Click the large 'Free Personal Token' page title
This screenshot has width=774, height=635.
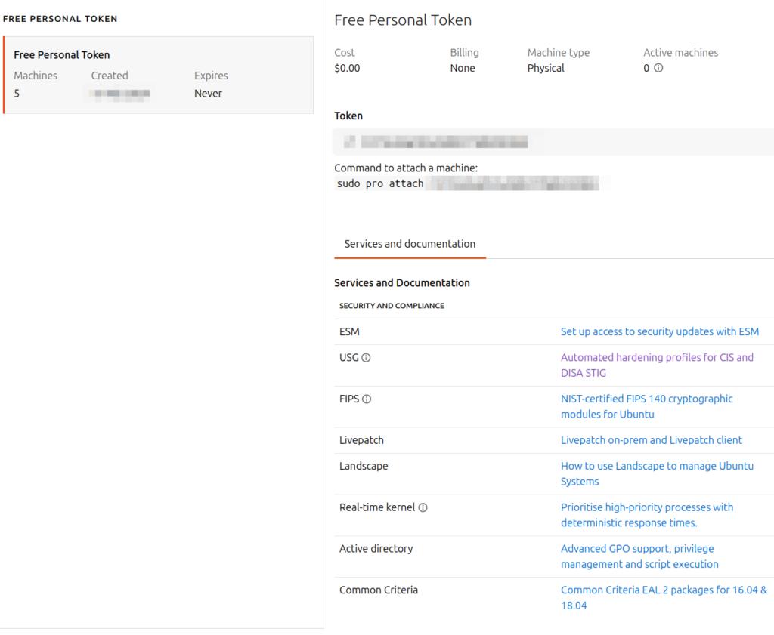coord(403,20)
